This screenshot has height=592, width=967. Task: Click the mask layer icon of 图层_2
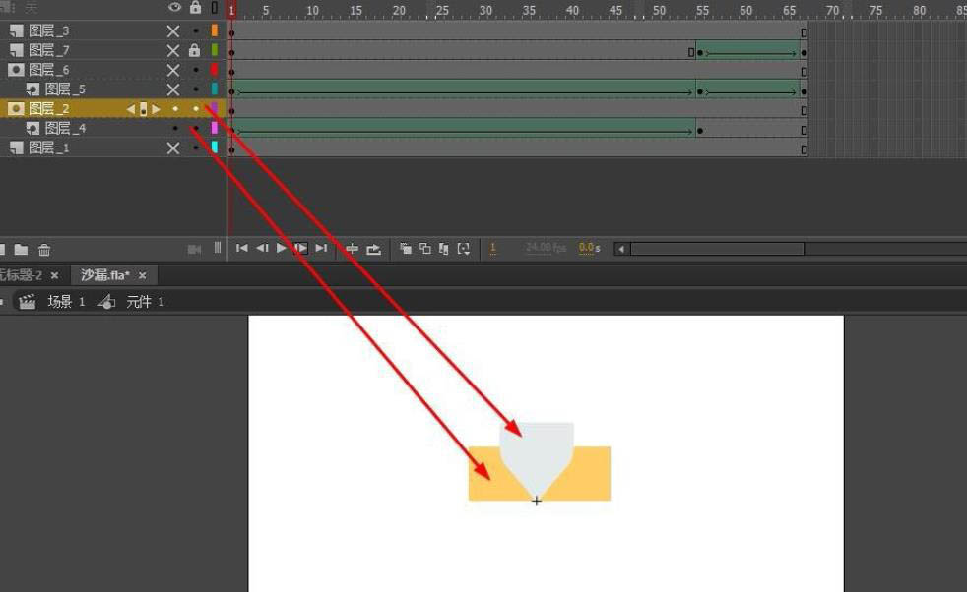click(16, 109)
